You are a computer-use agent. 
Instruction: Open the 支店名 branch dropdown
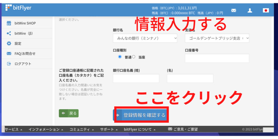[217, 38]
